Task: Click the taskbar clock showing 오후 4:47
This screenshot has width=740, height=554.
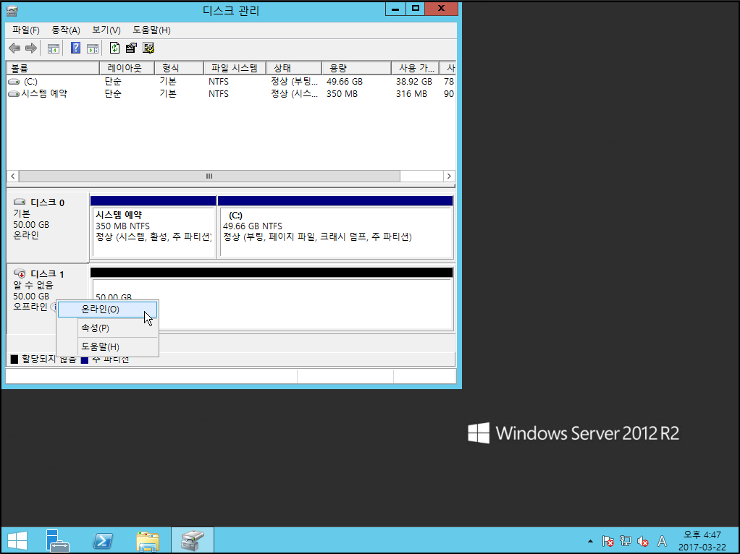Action: pos(702,541)
